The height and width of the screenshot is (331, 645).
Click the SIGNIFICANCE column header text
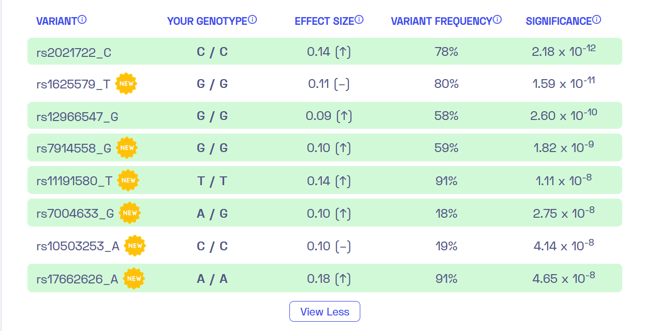[559, 21]
